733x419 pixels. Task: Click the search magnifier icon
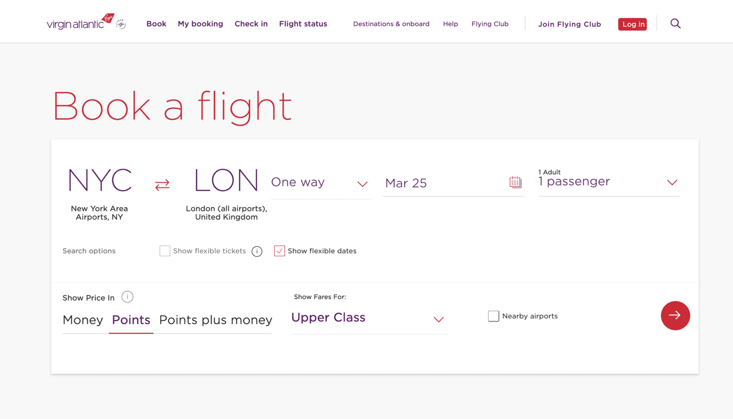675,23
